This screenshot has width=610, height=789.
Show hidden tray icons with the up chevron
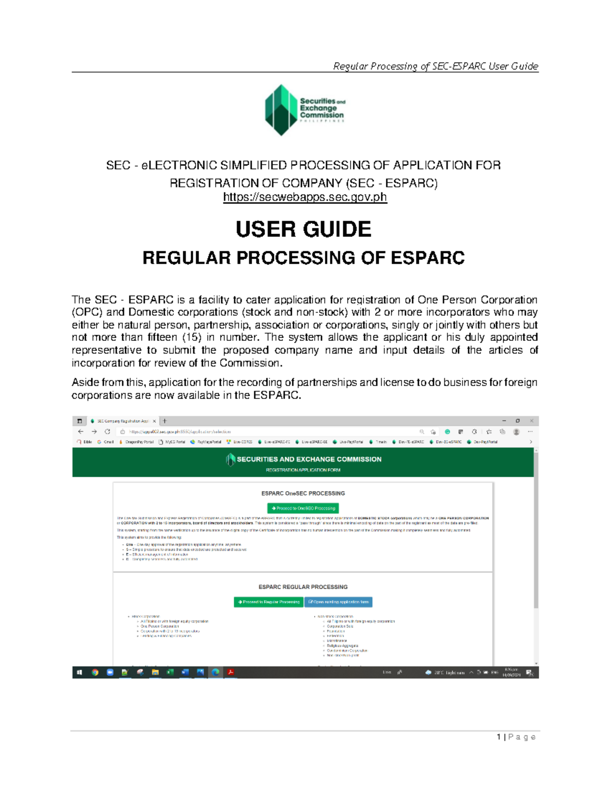click(x=471, y=672)
